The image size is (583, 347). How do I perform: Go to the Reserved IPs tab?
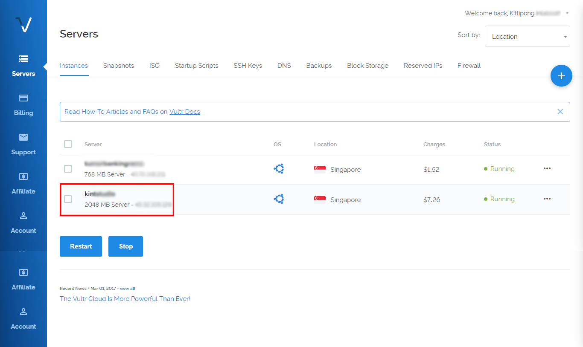pyautogui.click(x=423, y=66)
